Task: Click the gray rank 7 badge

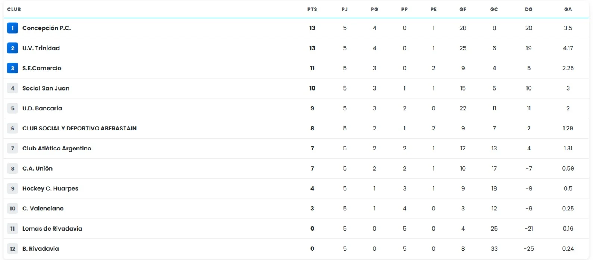Action: (12, 148)
